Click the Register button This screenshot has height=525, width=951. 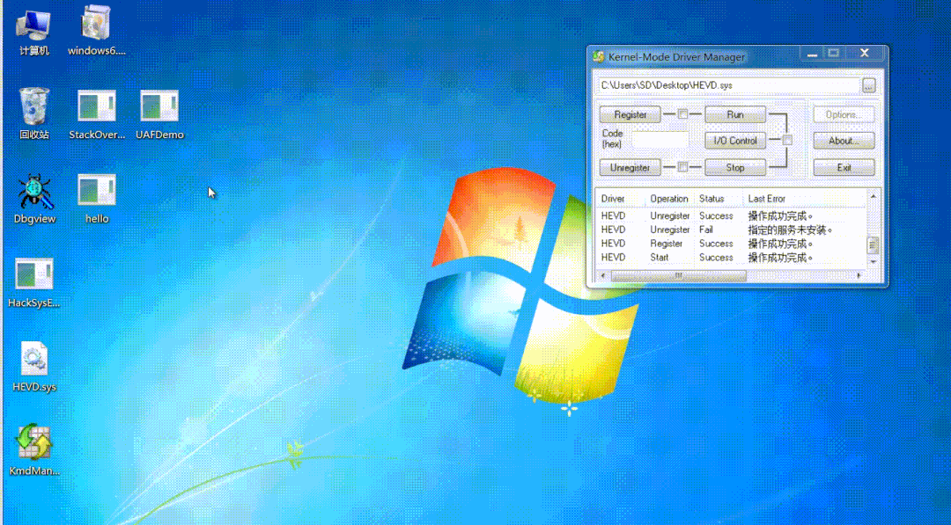pos(630,114)
